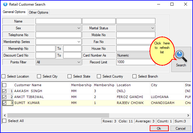Viewport: 193px width, 133px height.
Task: Enable Select Branch checkbox
Action: [134, 76]
